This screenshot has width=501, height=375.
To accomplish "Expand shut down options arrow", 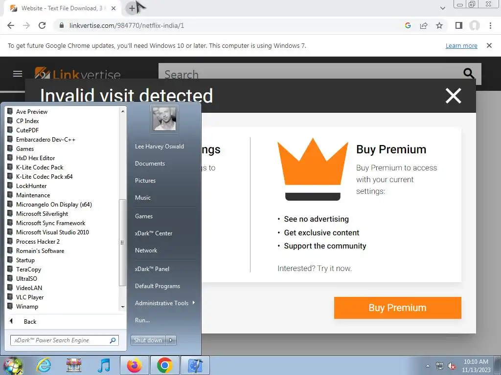I will tap(171, 340).
